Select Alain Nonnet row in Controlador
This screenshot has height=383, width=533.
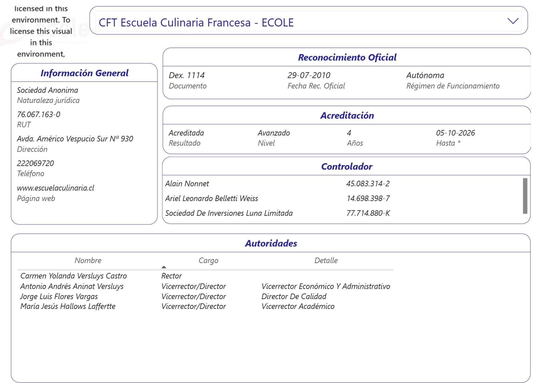(187, 184)
